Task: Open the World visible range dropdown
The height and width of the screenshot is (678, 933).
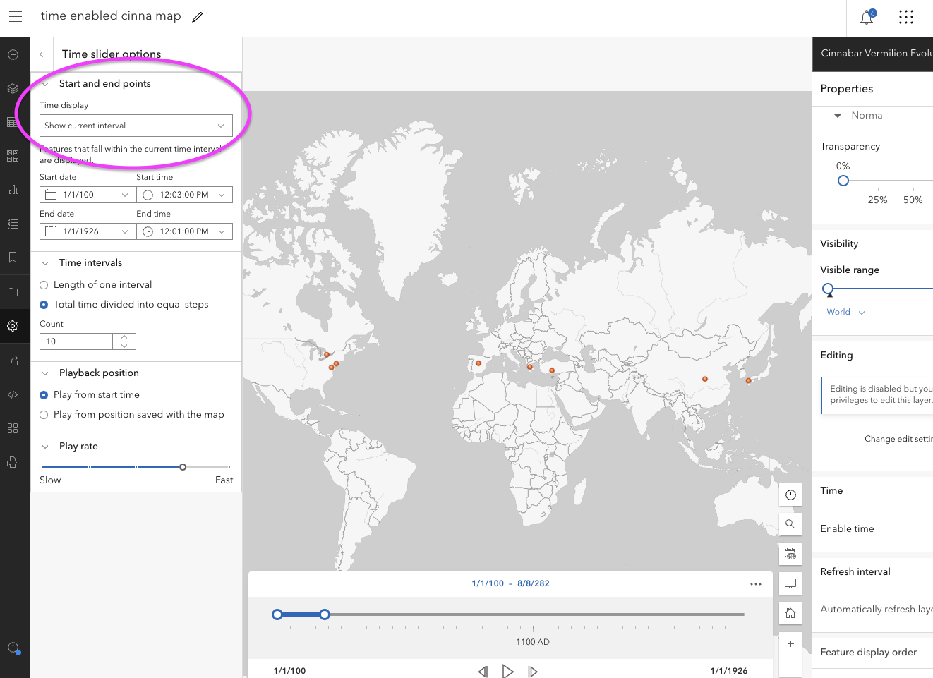Action: pyautogui.click(x=845, y=311)
